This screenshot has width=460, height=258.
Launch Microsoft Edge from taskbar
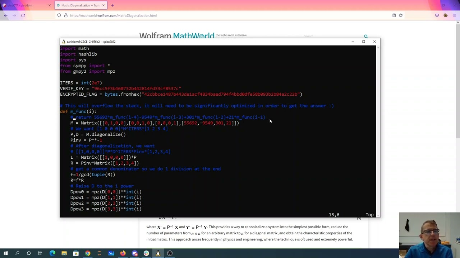(52, 253)
